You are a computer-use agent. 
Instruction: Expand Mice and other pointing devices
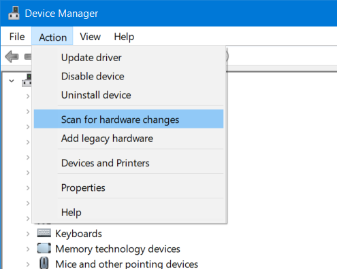pos(28,264)
